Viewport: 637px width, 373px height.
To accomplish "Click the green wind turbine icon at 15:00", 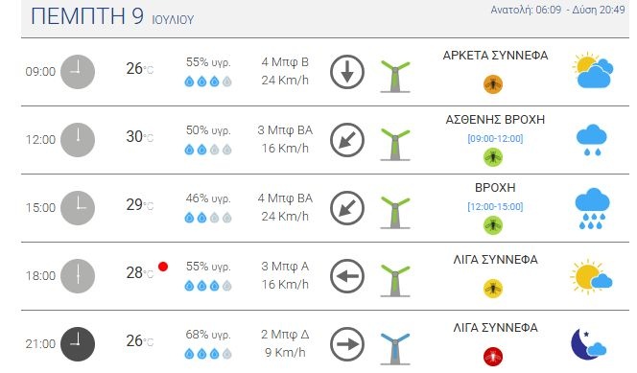I will 395,213.
